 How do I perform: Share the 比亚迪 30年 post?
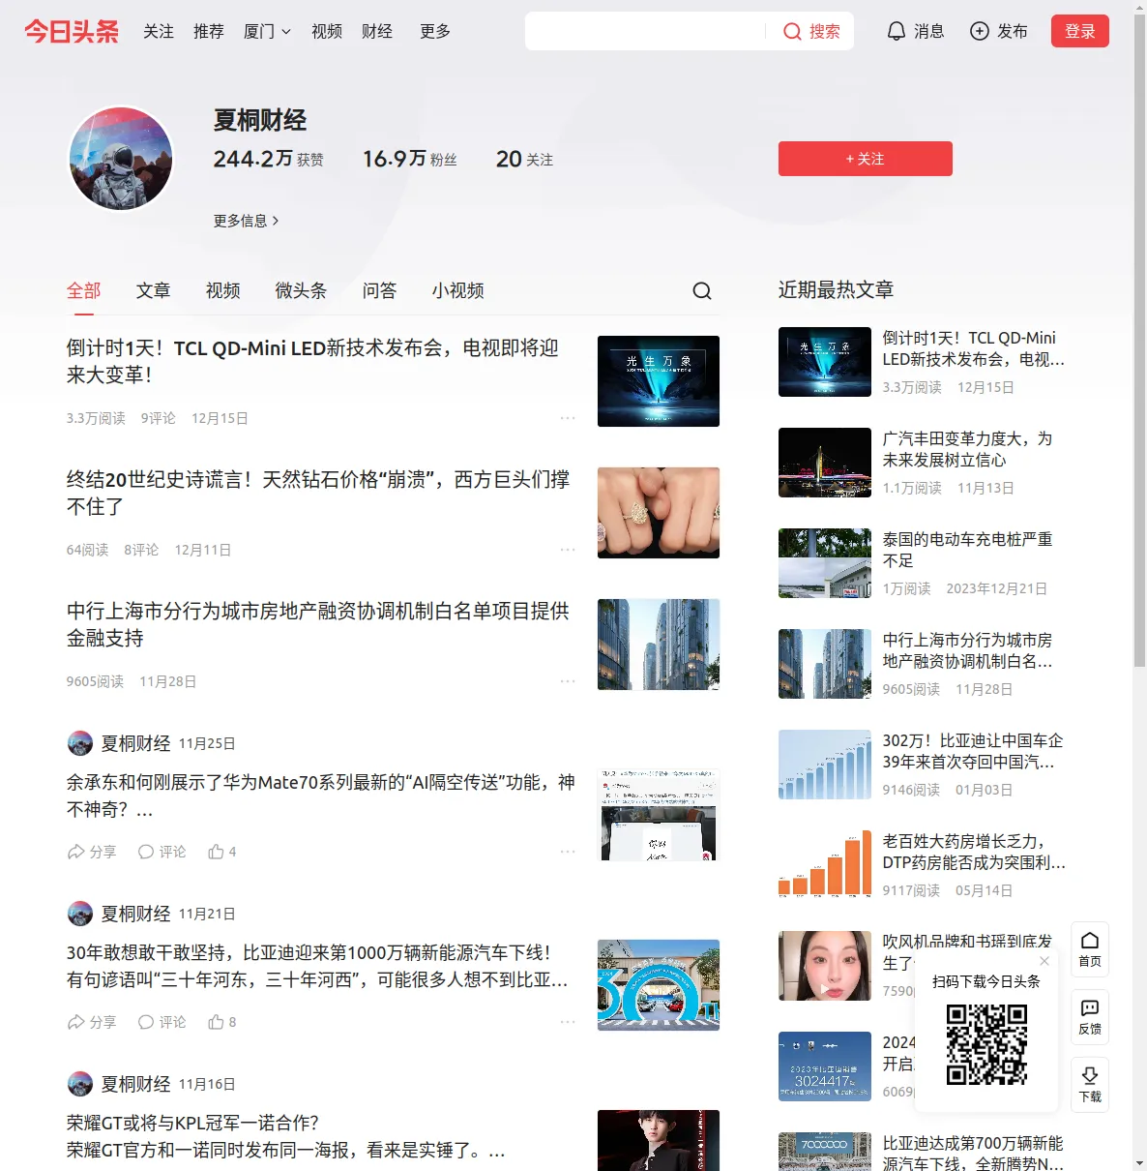tap(92, 1022)
